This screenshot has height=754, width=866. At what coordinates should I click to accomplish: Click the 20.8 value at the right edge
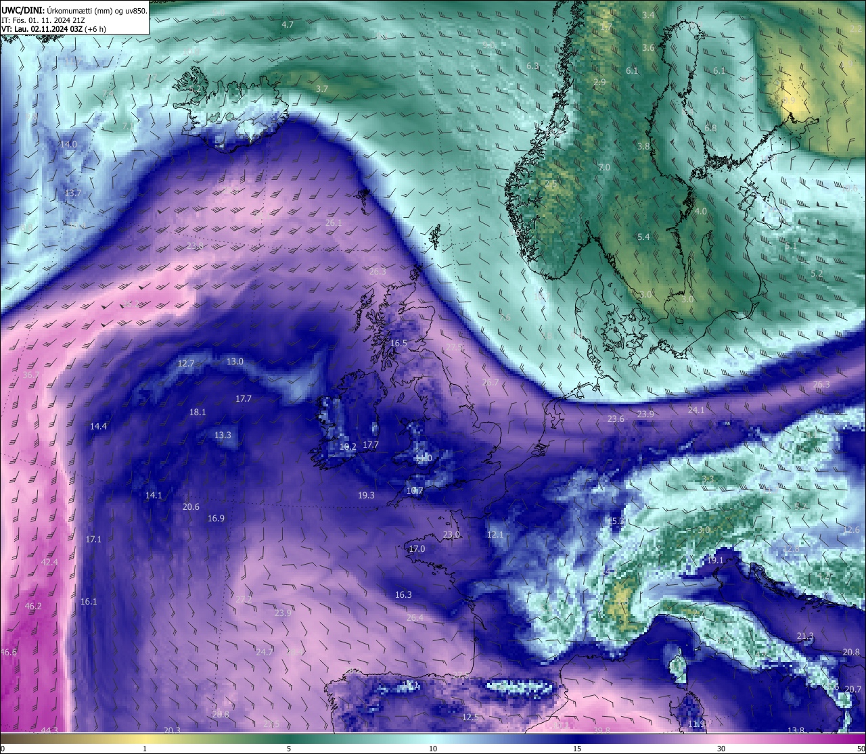tap(851, 653)
